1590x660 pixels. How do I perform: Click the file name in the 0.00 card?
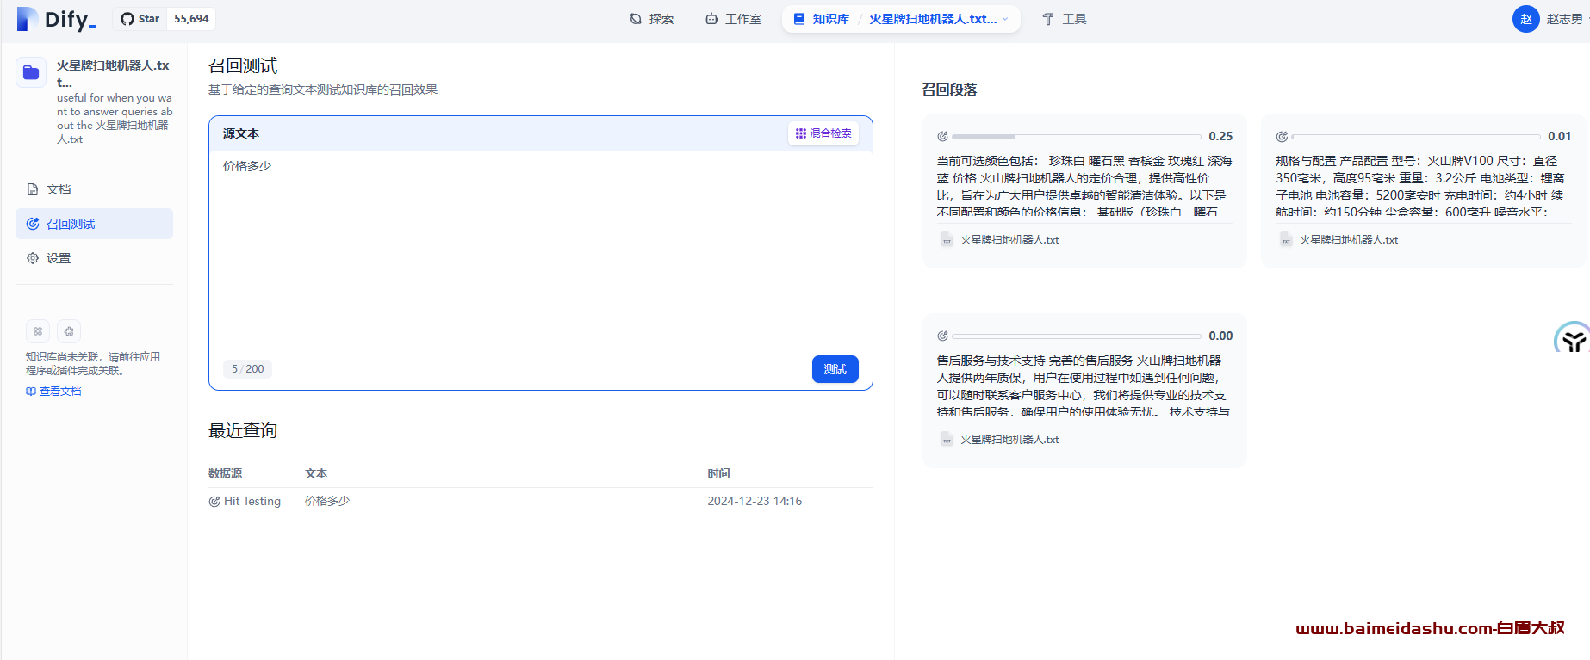(1009, 440)
